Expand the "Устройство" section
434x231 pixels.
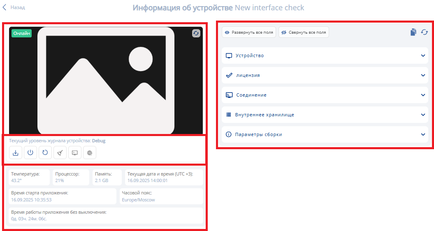[x=423, y=55]
